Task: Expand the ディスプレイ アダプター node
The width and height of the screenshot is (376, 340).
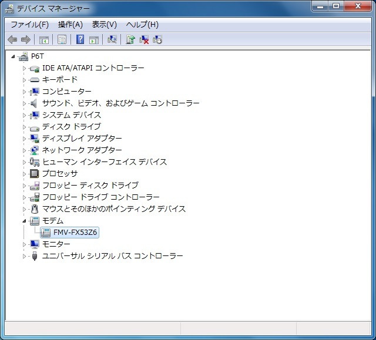Action: 24,139
